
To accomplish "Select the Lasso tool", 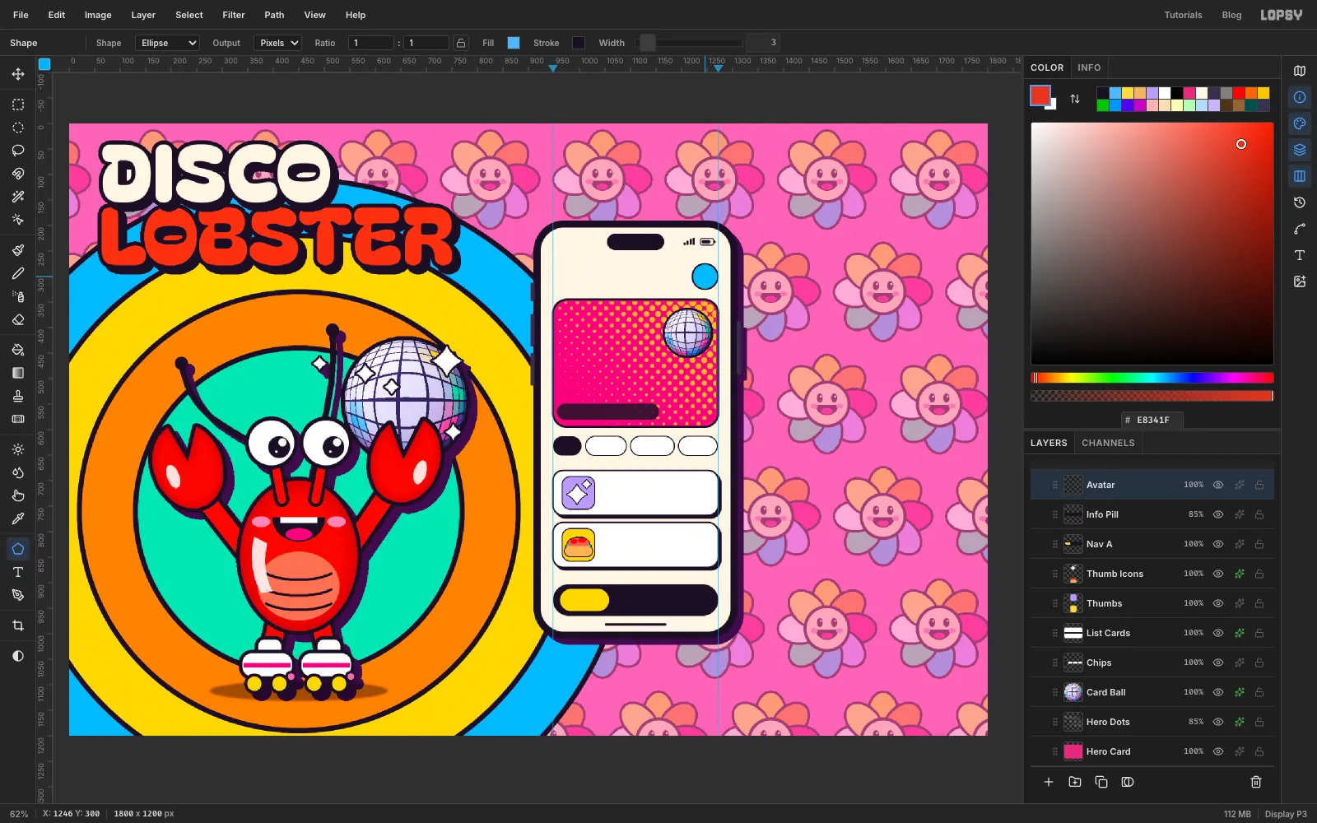I will coord(18,151).
